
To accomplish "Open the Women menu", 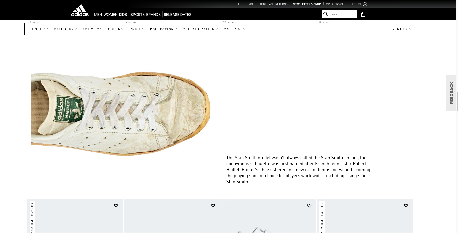I will pos(110,15).
